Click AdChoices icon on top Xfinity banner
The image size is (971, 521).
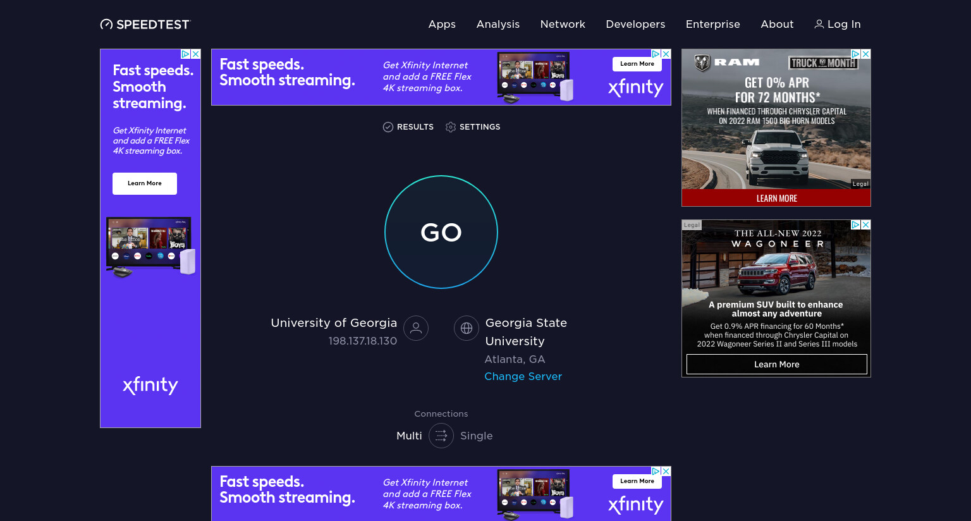(x=656, y=54)
